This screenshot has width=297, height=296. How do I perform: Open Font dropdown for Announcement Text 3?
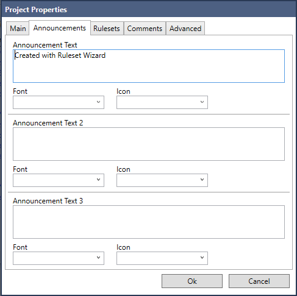click(59, 258)
